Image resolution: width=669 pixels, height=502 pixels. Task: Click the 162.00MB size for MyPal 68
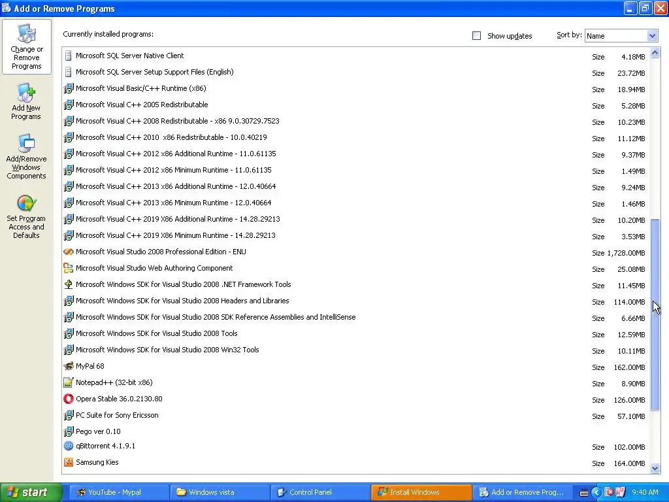tap(629, 367)
